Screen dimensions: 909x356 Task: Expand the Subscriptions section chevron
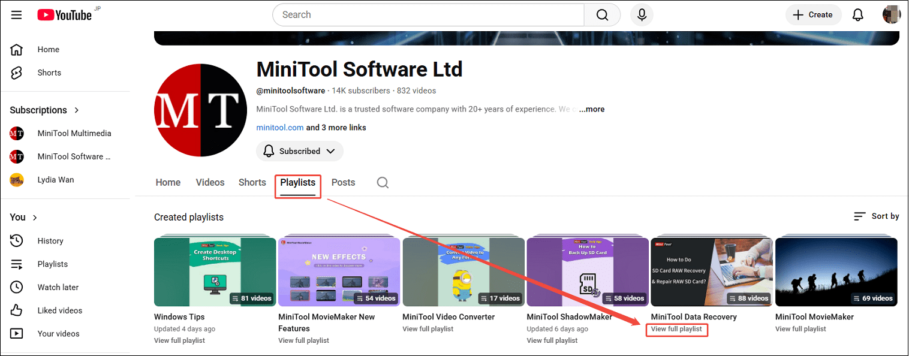coord(77,110)
